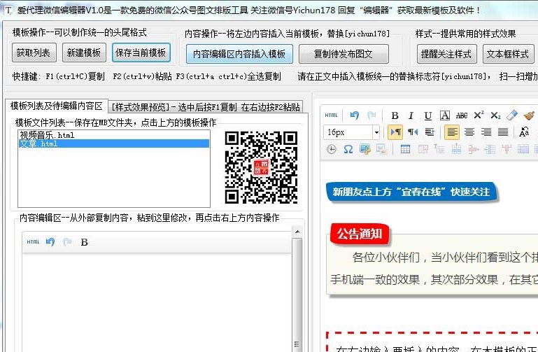Click the 新建模板 button
The width and height of the screenshot is (538, 352).
(x=84, y=52)
